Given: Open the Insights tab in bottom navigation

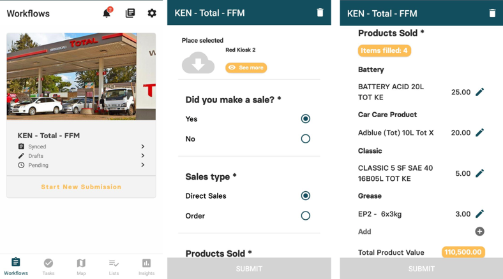Looking at the screenshot, I should tap(146, 267).
